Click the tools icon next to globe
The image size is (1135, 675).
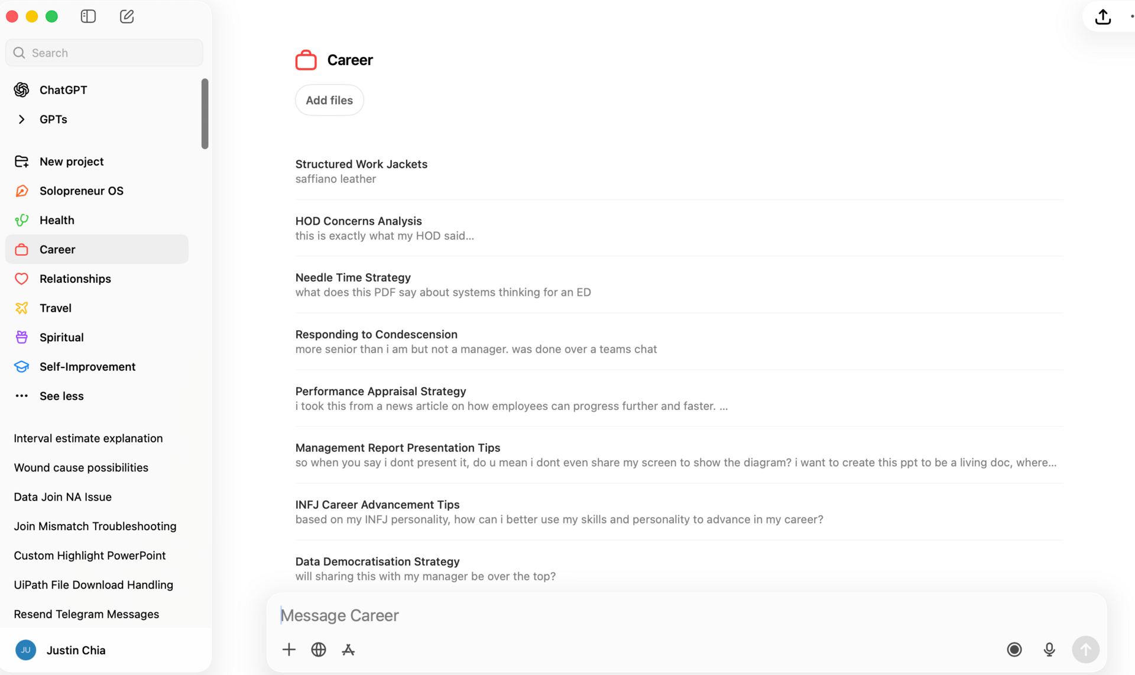click(x=348, y=650)
